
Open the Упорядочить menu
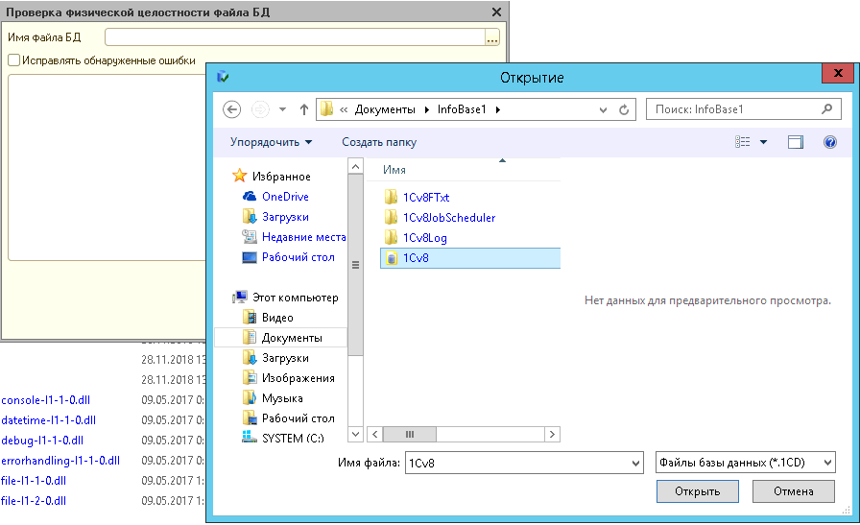271,142
